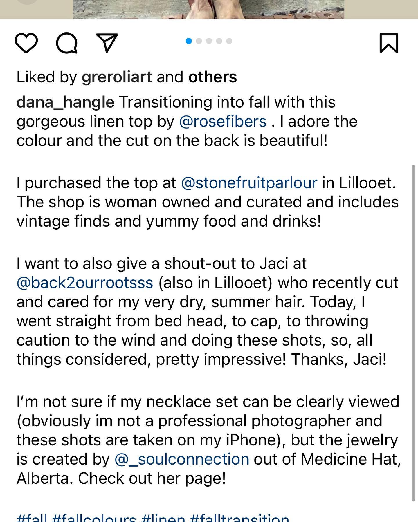The image size is (418, 522).
Task: Go to the third carousel photo dot
Action: [209, 41]
